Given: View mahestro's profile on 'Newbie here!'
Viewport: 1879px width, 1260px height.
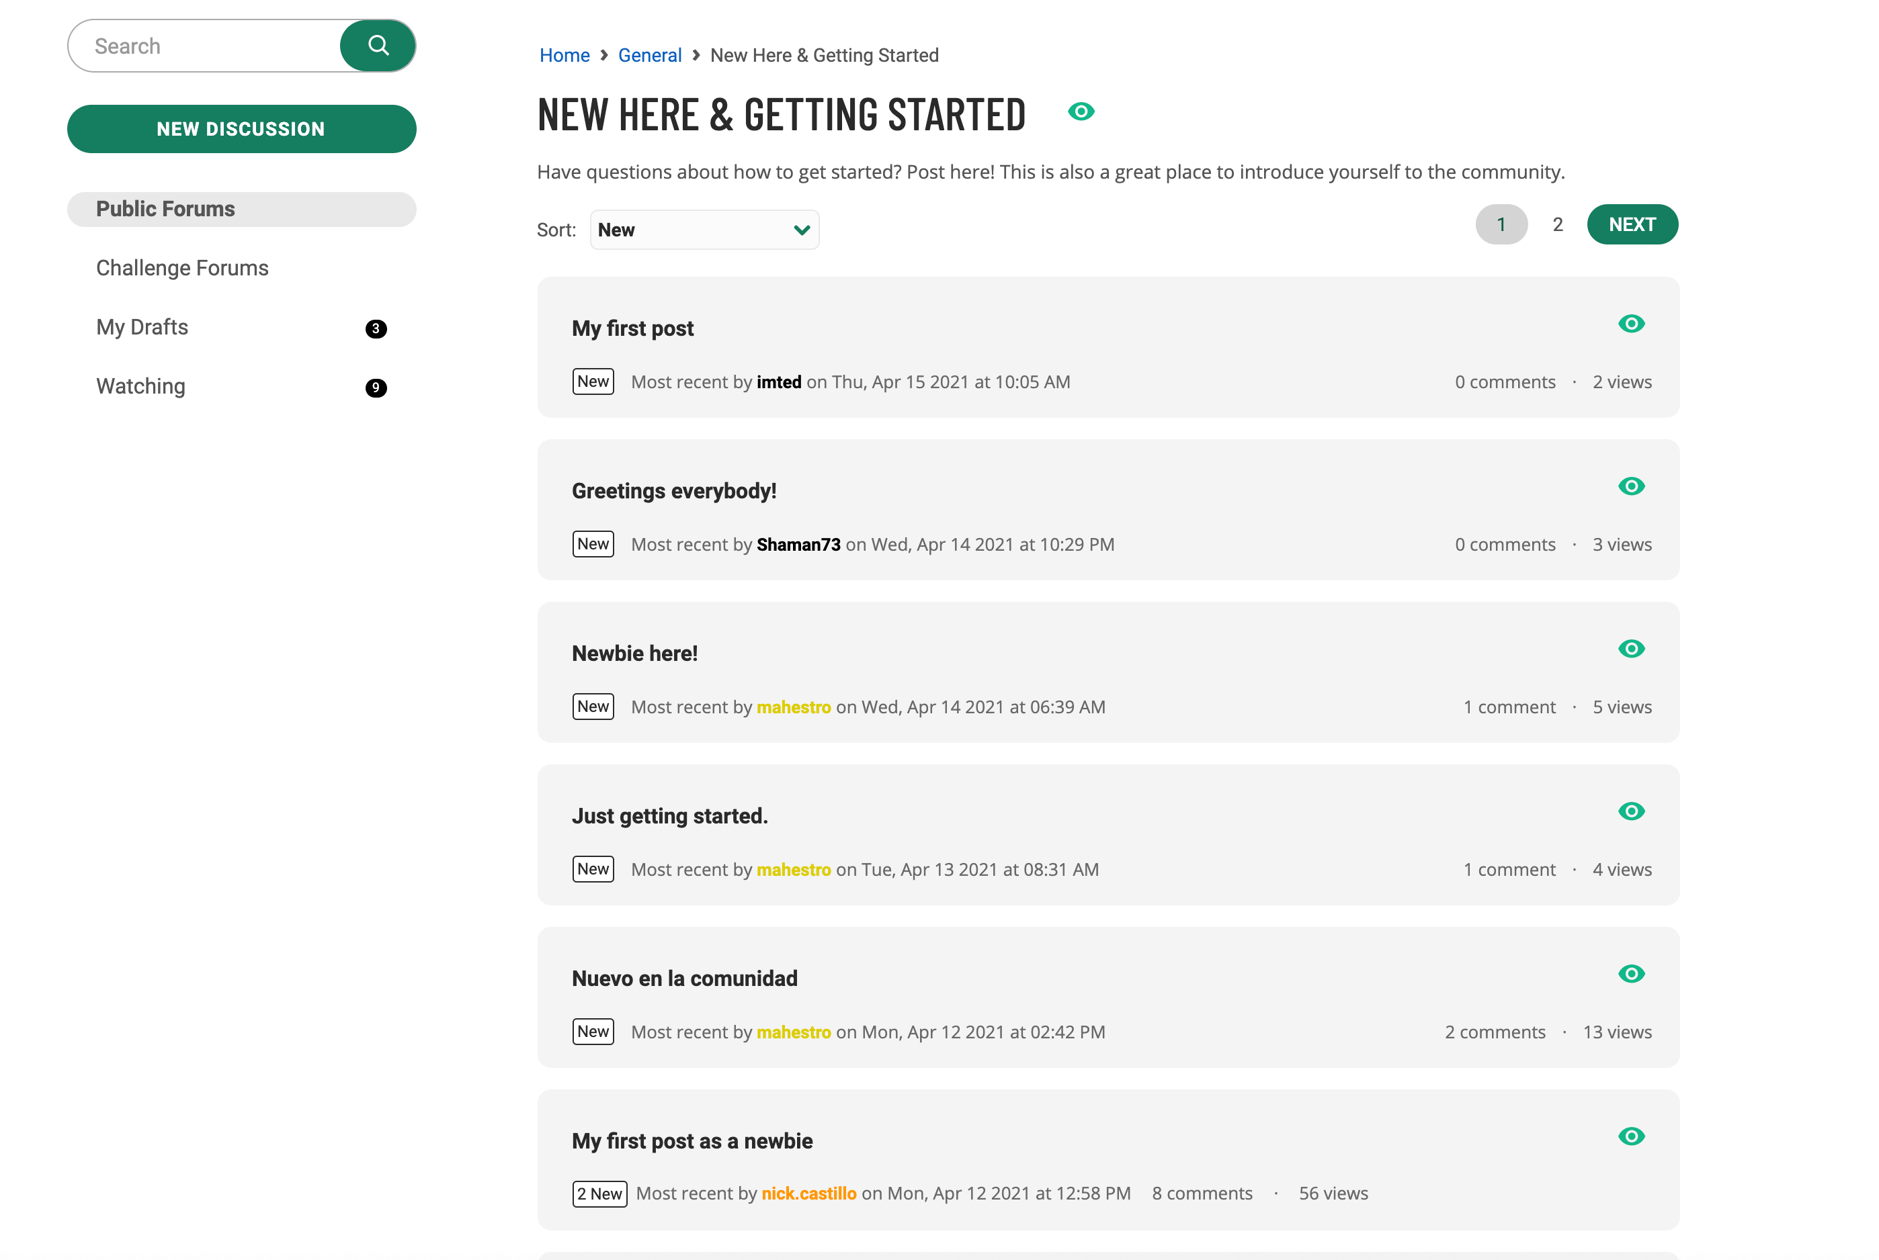Looking at the screenshot, I should 794,707.
